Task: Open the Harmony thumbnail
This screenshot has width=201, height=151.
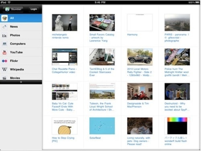Action: click(x=140, y=22)
